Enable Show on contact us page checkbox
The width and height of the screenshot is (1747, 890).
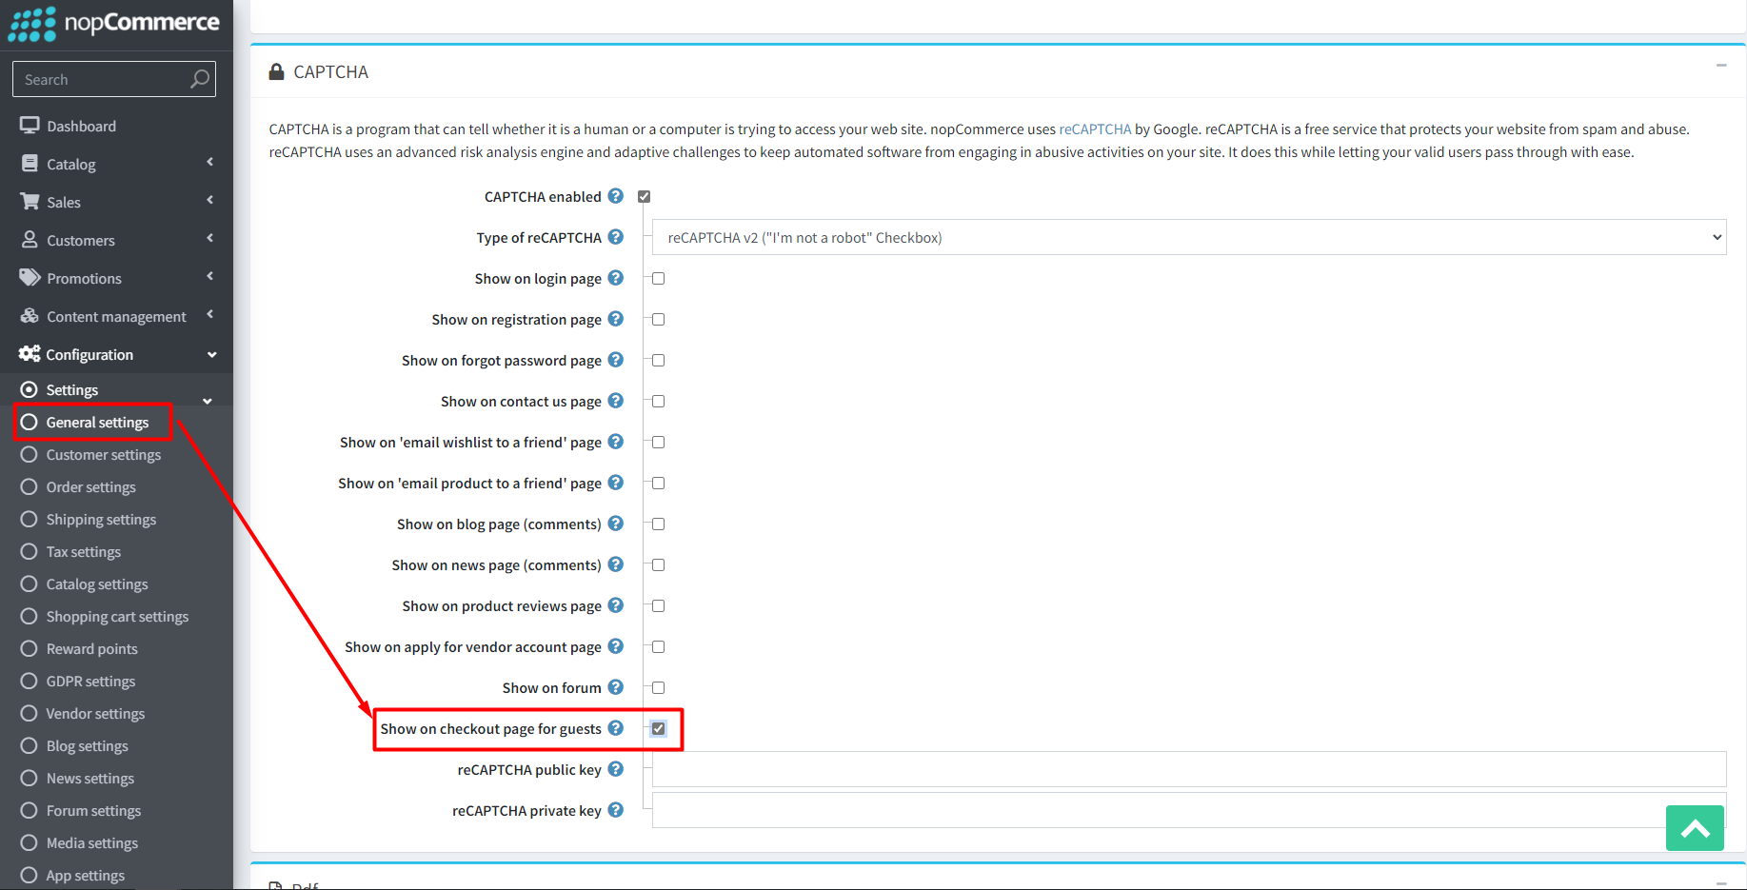tap(658, 401)
